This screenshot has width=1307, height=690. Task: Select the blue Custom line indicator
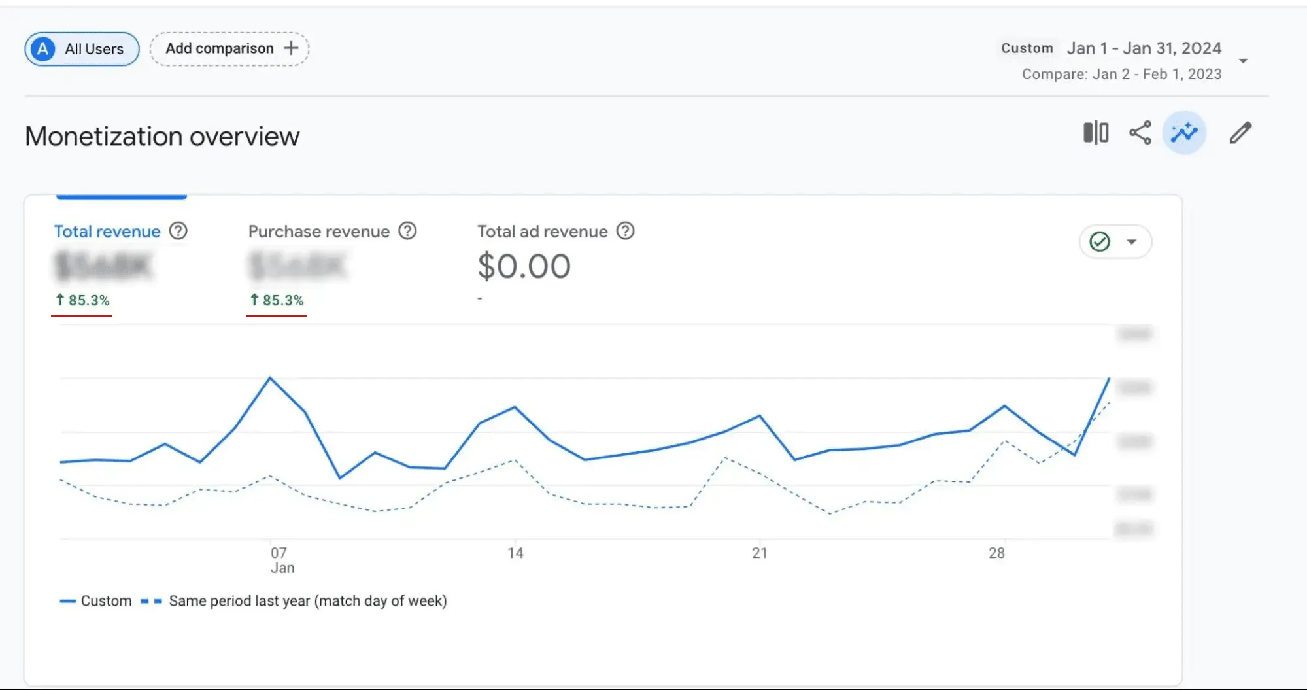tap(67, 600)
